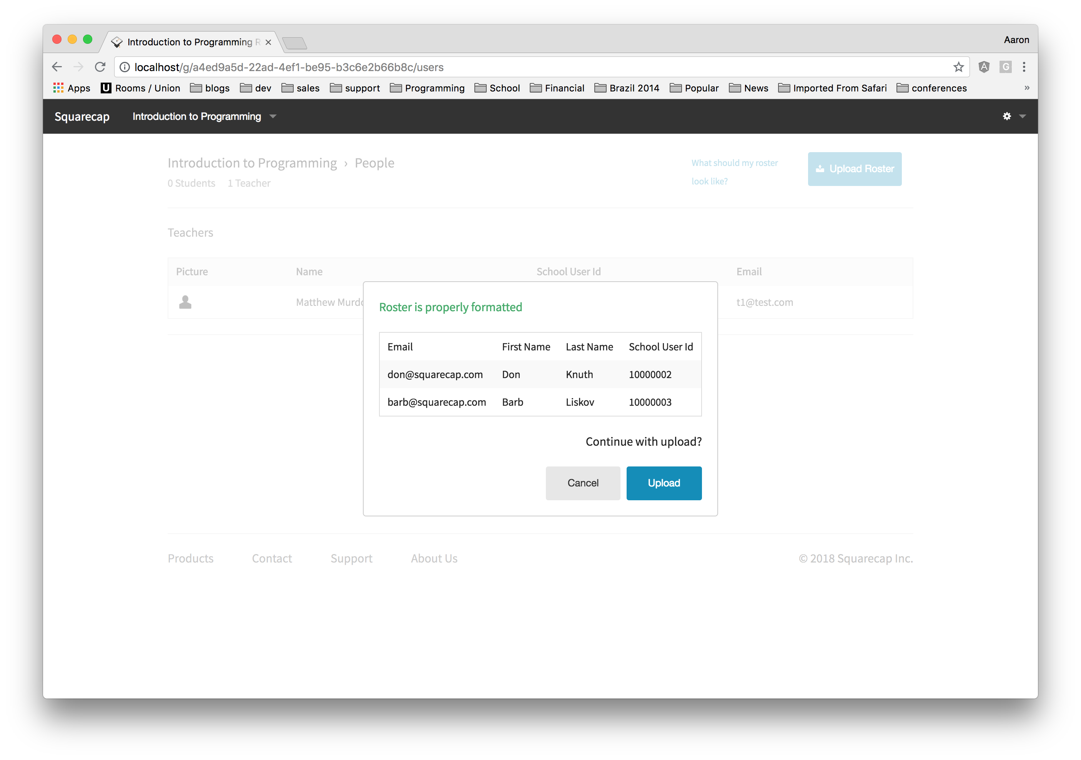The width and height of the screenshot is (1081, 760).
Task: Open the Programming bookmarks folder
Action: (x=427, y=88)
